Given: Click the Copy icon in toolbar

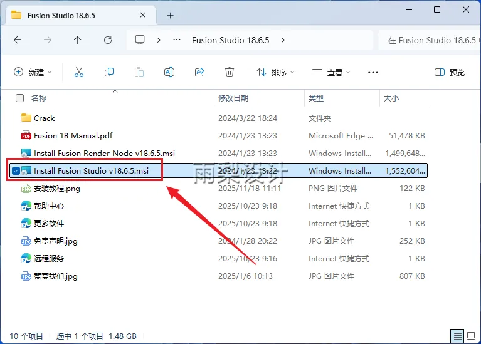Looking at the screenshot, I should tap(109, 72).
